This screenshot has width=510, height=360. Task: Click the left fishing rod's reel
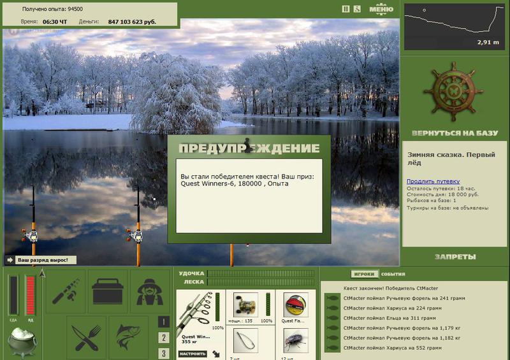pyautogui.click(x=31, y=236)
